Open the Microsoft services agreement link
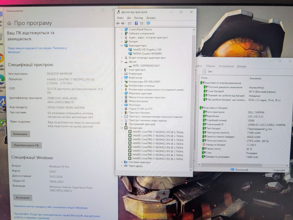293x220 pixels. click(57, 216)
